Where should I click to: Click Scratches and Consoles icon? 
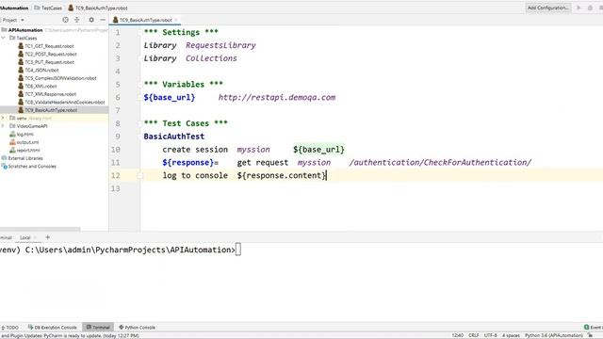pyautogui.click(x=4, y=167)
